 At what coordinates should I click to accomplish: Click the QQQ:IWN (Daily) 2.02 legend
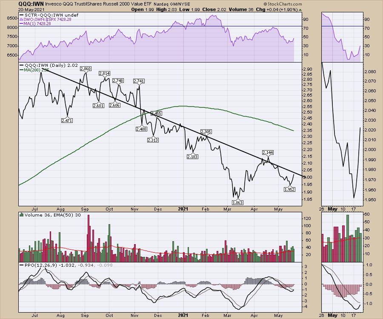tap(49, 66)
